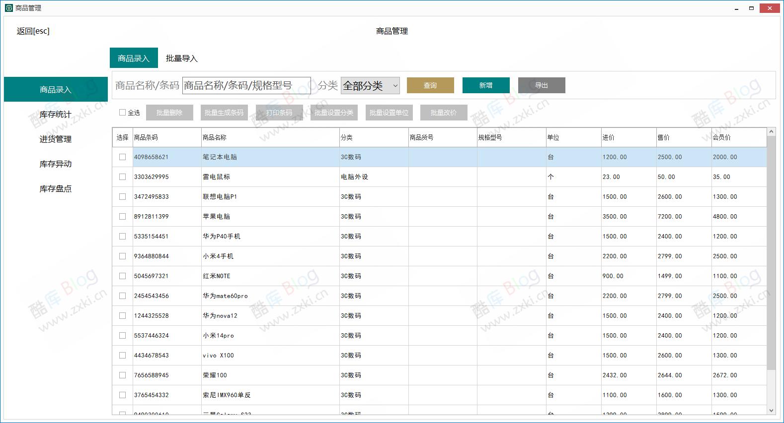Click the 批量删除 button
Viewport: 784px width, 423px height.
tap(169, 113)
